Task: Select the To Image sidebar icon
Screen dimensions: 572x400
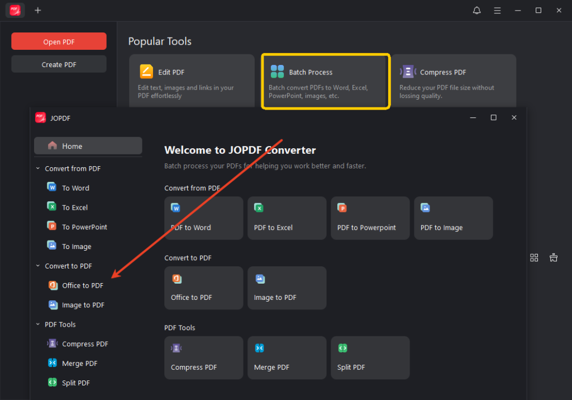Action: point(52,246)
